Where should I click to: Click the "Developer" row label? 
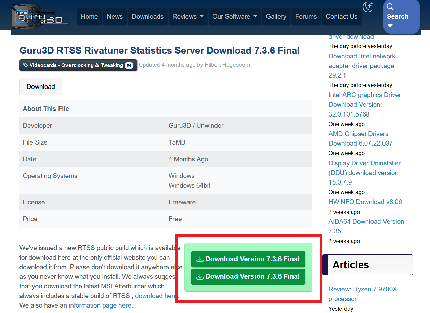tap(37, 125)
